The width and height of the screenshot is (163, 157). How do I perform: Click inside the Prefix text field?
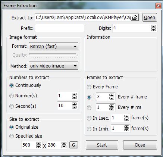click(x=59, y=28)
